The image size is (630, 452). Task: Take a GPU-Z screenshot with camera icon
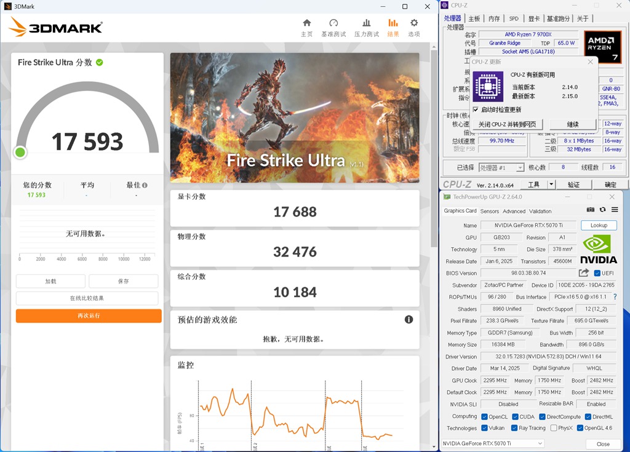(x=590, y=209)
